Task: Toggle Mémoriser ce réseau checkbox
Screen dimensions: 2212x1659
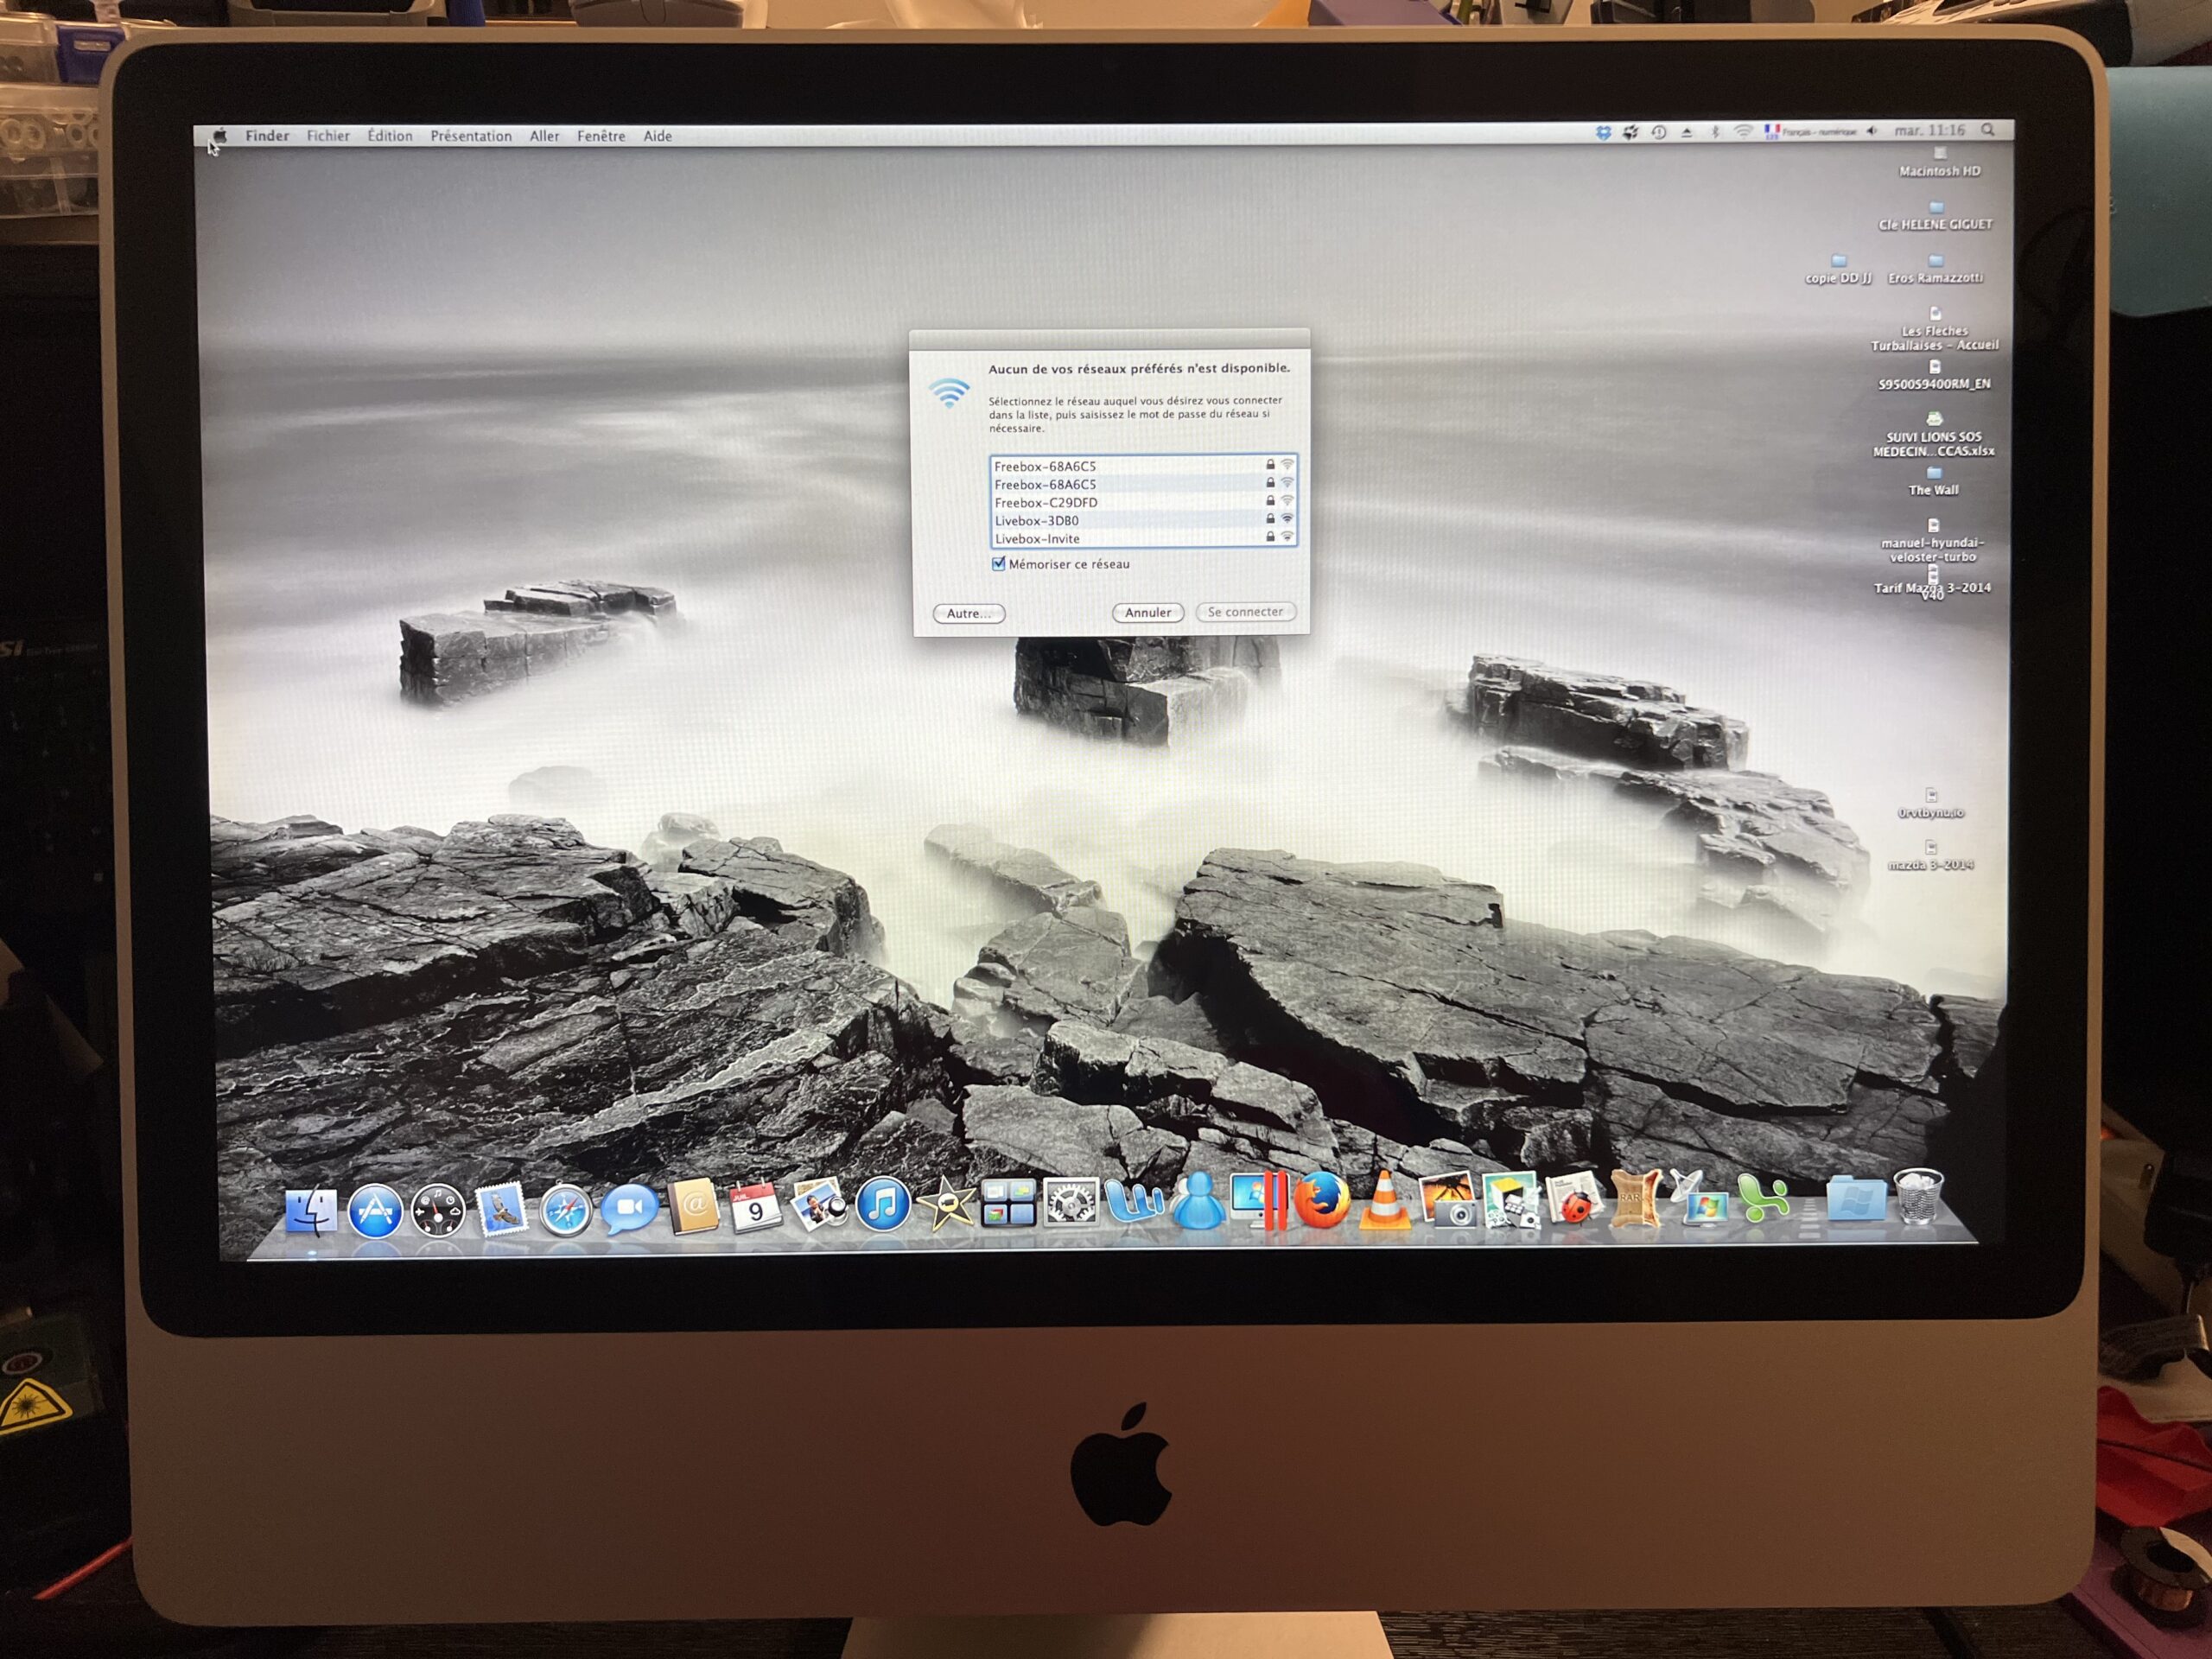Action: [998, 564]
